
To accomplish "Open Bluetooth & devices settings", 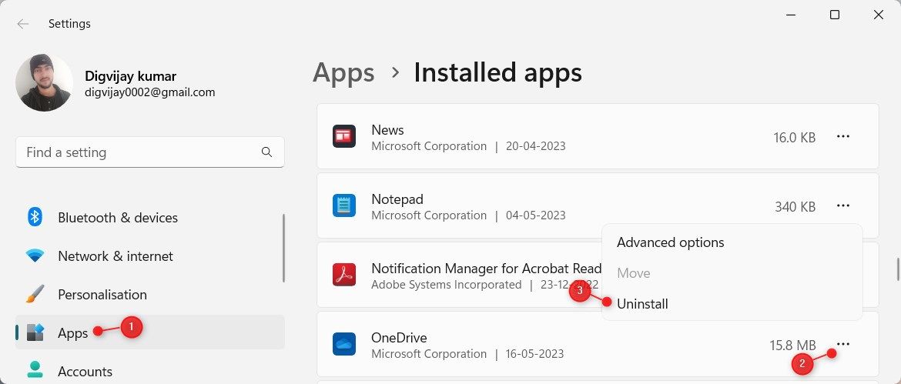I will coord(117,218).
